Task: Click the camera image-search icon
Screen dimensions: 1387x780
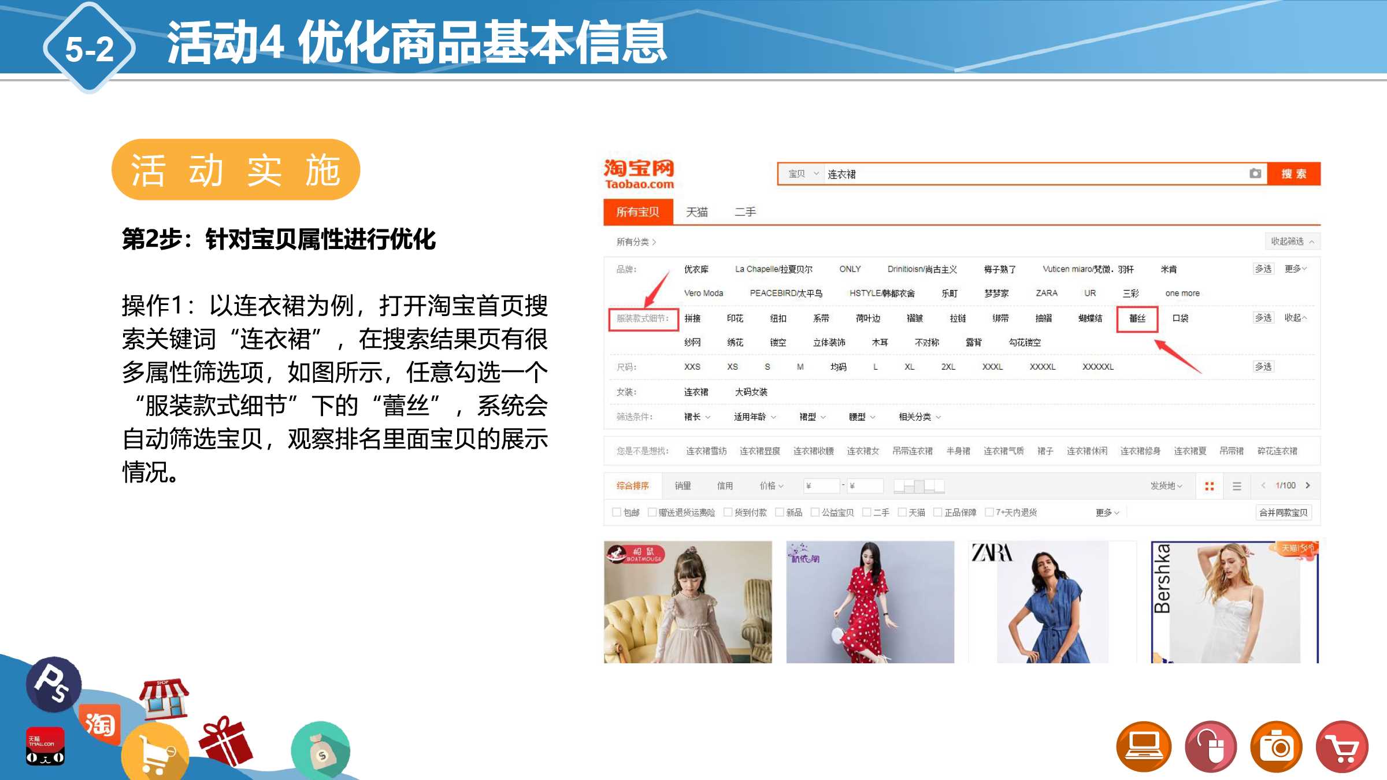Action: pyautogui.click(x=1255, y=173)
